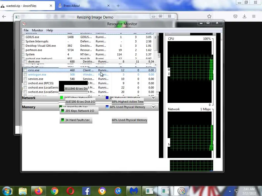The image size is (262, 196).
Task: Expand the Network section chevron
Action: tap(153, 98)
